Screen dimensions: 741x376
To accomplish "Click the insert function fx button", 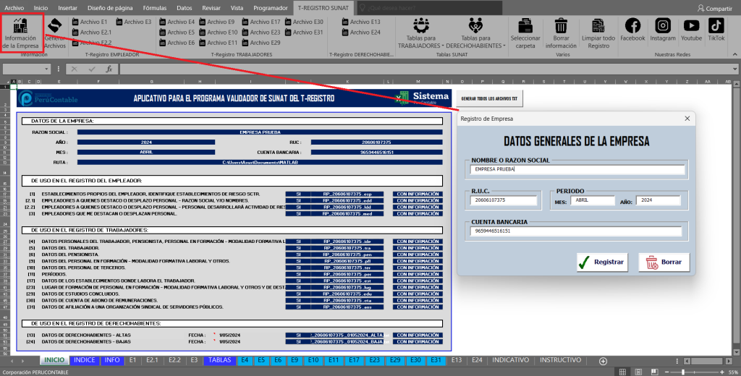I will 109,69.
